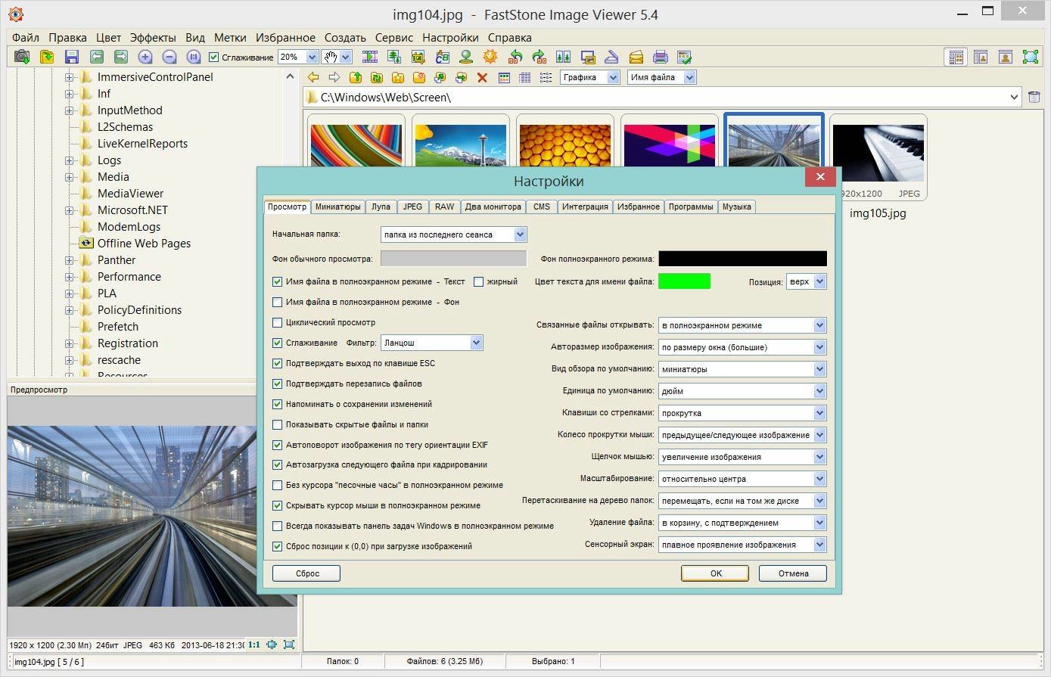Click the black Фон полноэкранного режима swatch
Viewport: 1051px width, 677px height.
click(x=742, y=259)
